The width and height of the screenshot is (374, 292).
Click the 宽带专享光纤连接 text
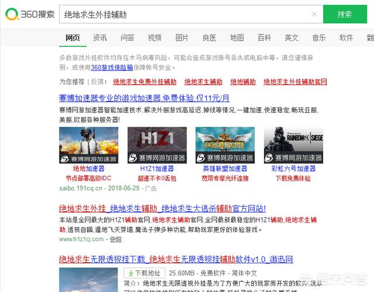[225, 178]
